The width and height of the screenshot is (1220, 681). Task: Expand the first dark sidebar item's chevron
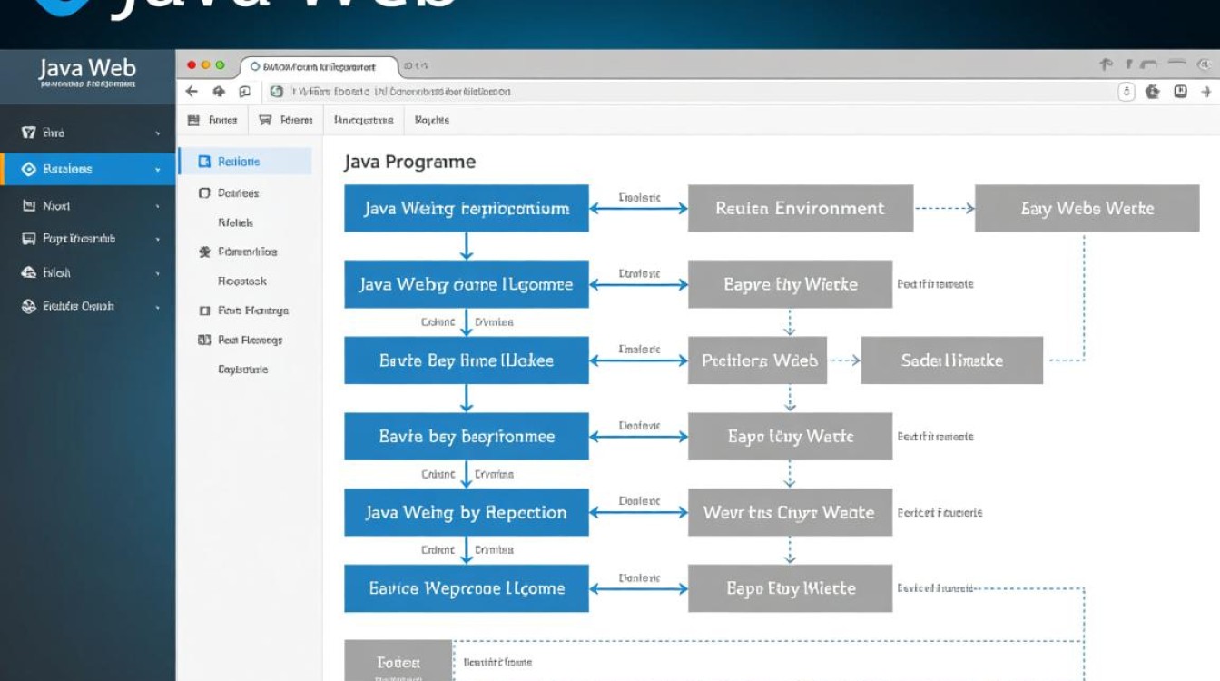tap(158, 133)
